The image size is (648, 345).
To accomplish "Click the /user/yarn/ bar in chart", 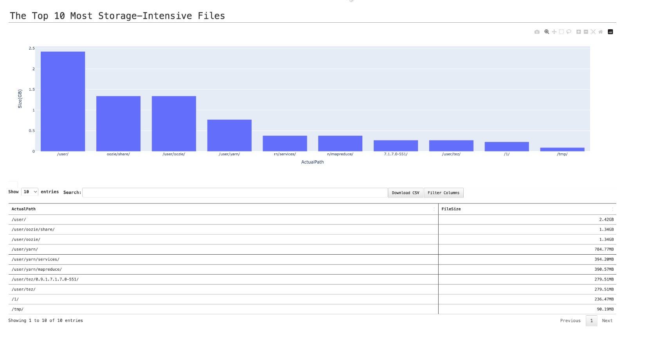I will tap(229, 135).
